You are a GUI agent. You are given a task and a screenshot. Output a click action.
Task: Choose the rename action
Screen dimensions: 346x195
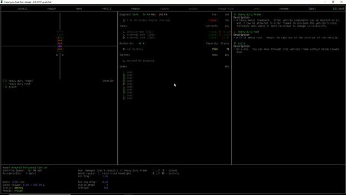(x=284, y=9)
